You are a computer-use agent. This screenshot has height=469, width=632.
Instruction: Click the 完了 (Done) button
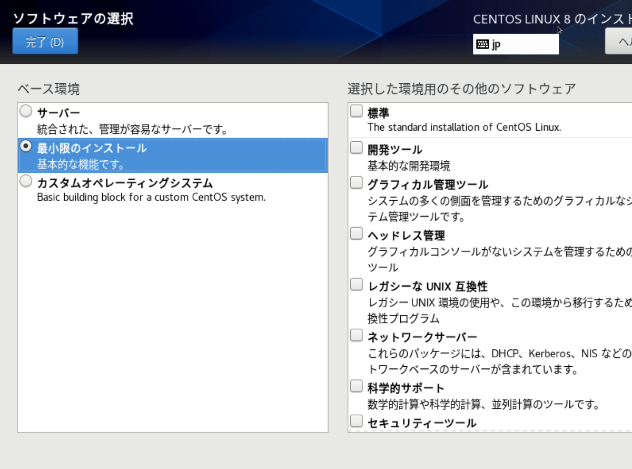[x=45, y=41]
